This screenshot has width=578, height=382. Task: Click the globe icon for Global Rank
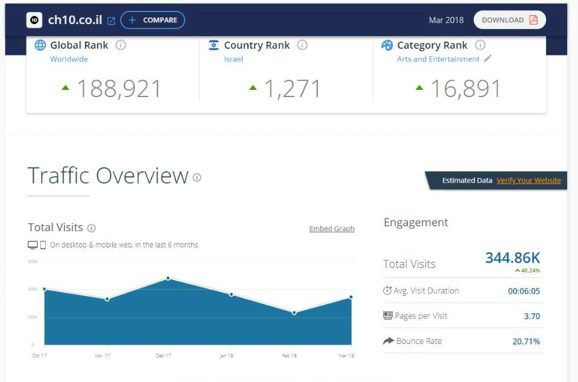coord(40,45)
